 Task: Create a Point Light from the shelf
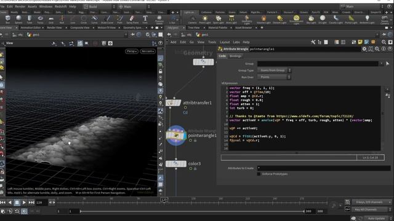(x=205, y=19)
